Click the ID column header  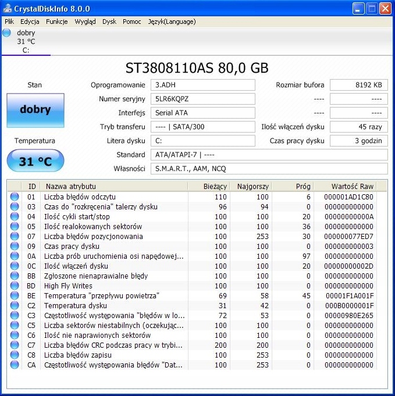(31, 187)
